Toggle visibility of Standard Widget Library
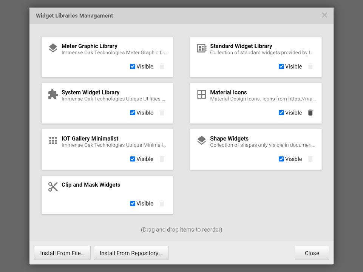The height and width of the screenshot is (272, 363). [x=281, y=66]
